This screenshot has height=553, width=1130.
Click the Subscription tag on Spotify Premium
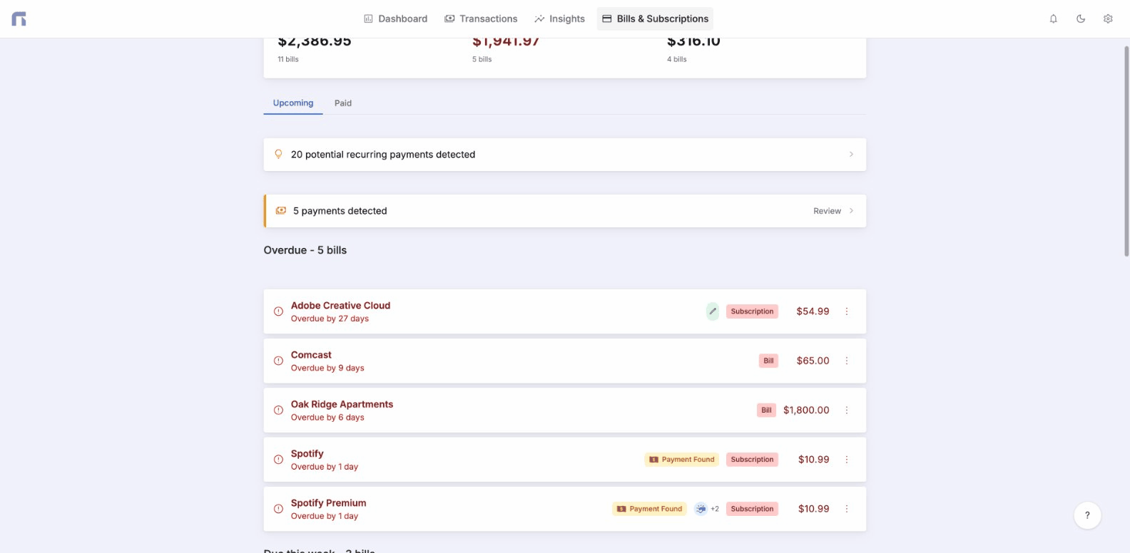point(752,509)
